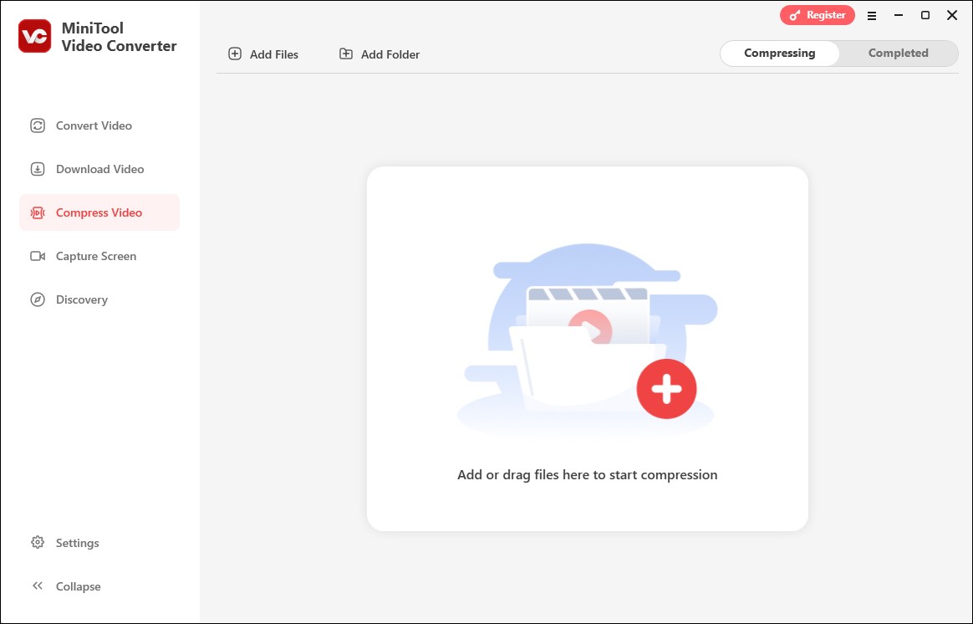Switch to the Completed tab
This screenshot has width=973, height=624.
898,54
